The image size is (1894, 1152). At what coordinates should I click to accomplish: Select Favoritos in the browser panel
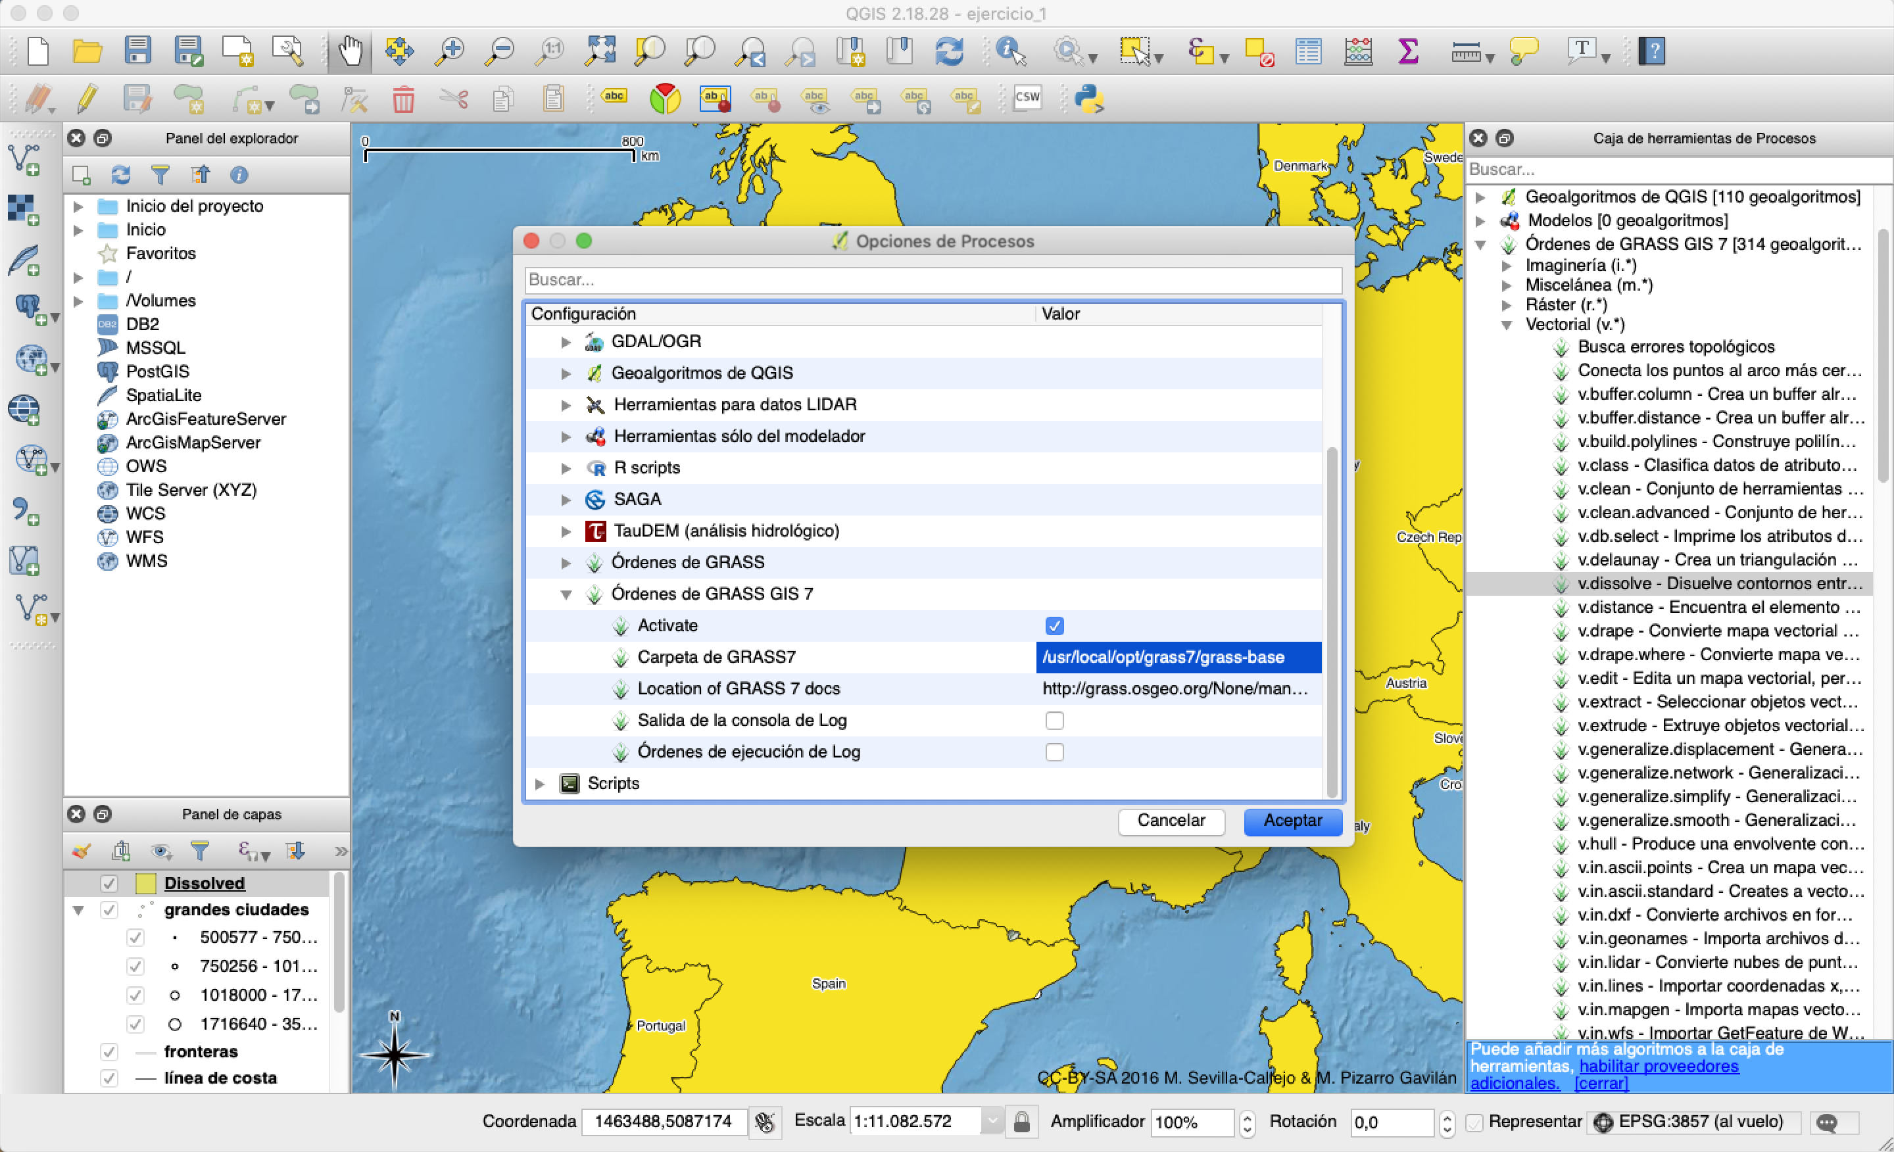pyautogui.click(x=160, y=253)
